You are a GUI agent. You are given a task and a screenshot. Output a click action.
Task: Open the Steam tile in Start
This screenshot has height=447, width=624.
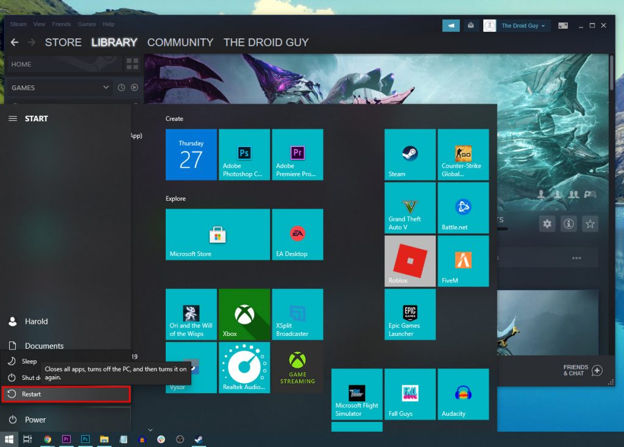tap(410, 154)
